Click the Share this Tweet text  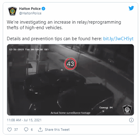click(57, 130)
